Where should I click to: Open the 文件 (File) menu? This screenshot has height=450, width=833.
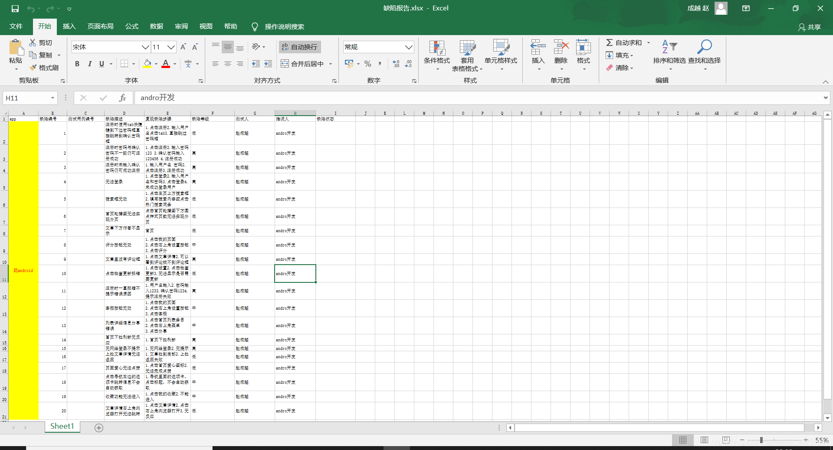click(16, 26)
